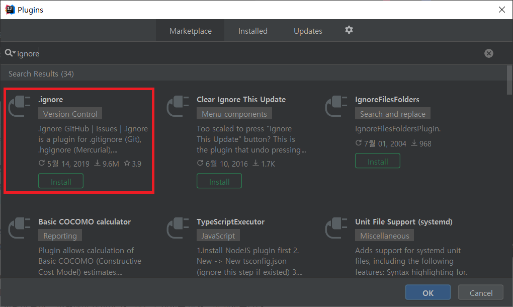Switch to the Updates tab
This screenshot has width=513, height=307.
pos(308,31)
